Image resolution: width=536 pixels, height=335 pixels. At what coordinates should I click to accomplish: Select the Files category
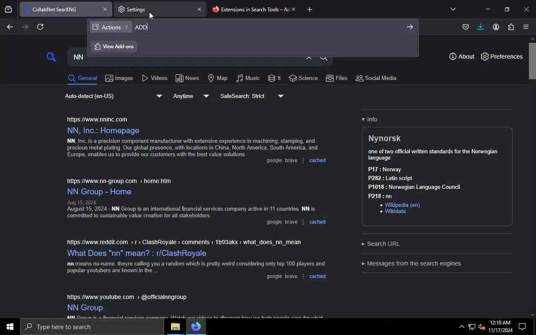point(337,78)
